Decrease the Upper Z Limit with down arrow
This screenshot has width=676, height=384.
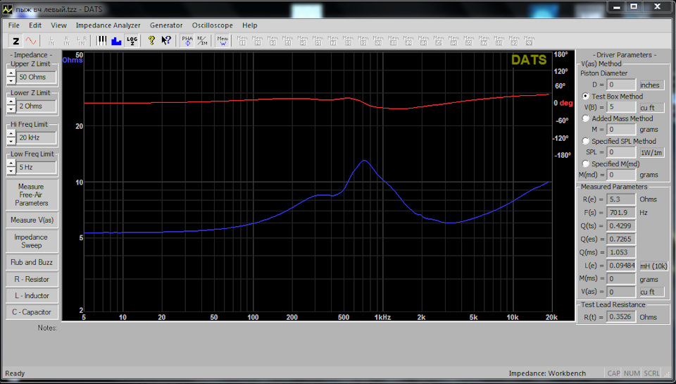click(11, 81)
